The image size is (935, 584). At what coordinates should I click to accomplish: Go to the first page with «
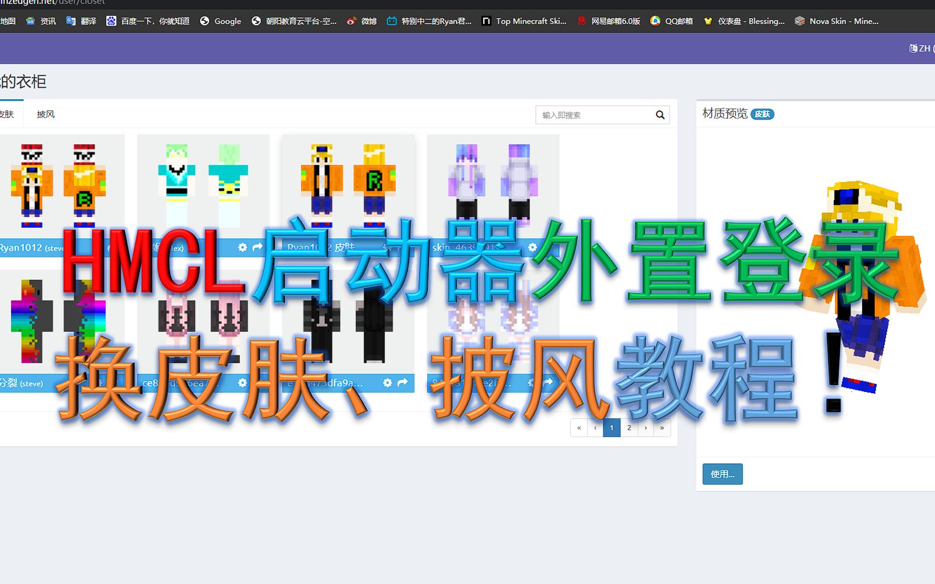click(x=579, y=428)
